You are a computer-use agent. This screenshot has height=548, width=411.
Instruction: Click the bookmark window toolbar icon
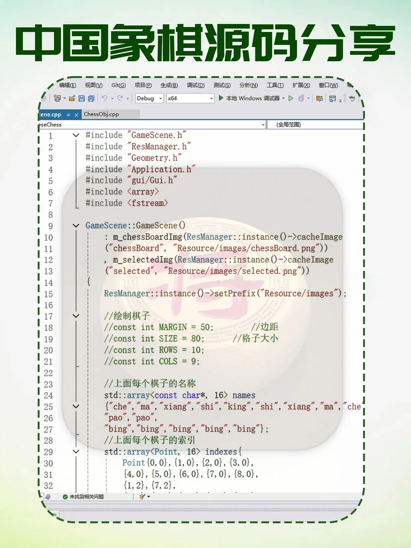(x=333, y=99)
